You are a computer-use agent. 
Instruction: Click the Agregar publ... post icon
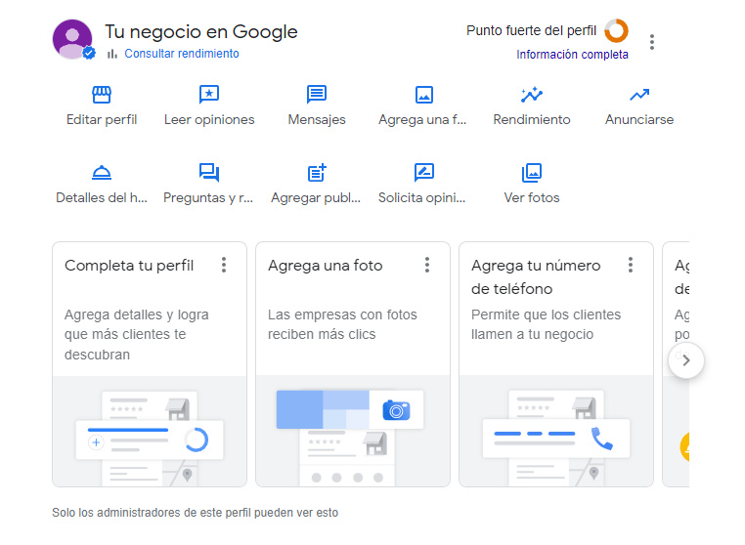click(x=317, y=172)
